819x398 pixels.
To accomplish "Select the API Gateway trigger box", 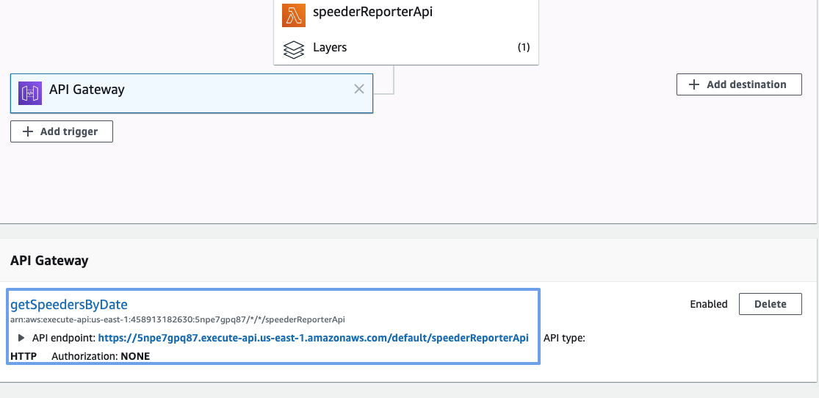I will [192, 93].
